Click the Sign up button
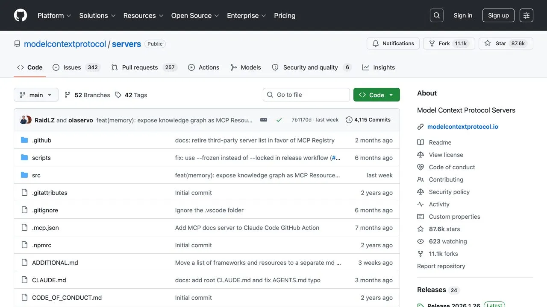Image resolution: width=547 pixels, height=307 pixels. tap(498, 15)
